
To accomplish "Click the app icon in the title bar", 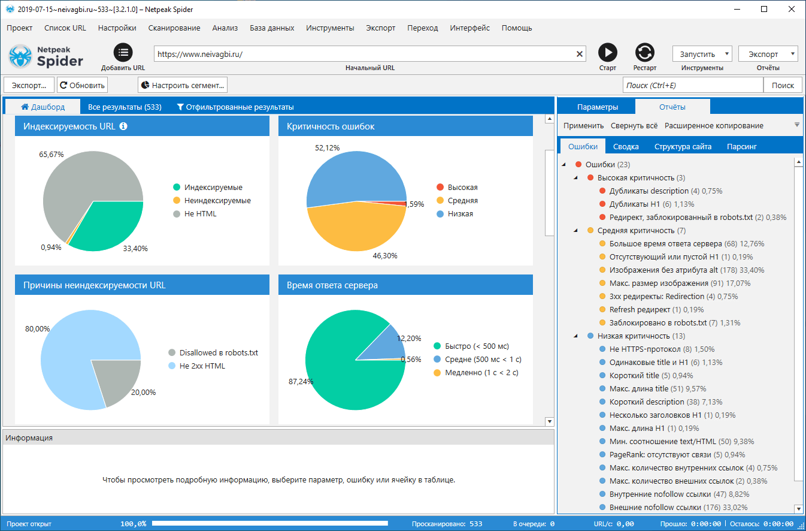I will click(x=9, y=10).
